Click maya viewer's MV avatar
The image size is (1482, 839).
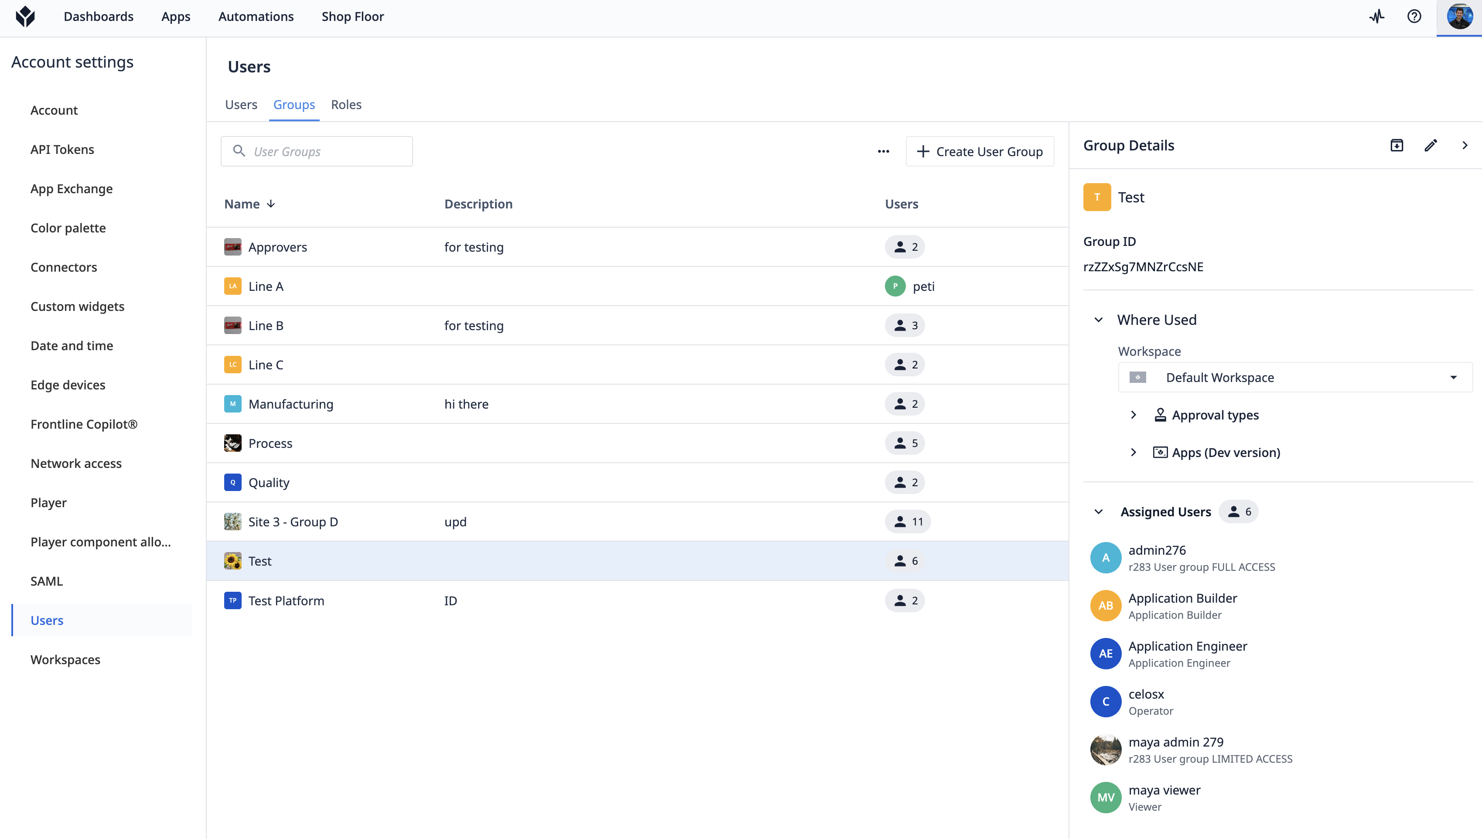[1106, 798]
